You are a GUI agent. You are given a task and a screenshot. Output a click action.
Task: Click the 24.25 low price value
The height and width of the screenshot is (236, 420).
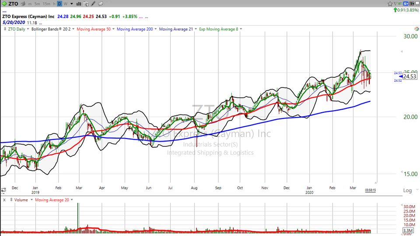point(88,17)
